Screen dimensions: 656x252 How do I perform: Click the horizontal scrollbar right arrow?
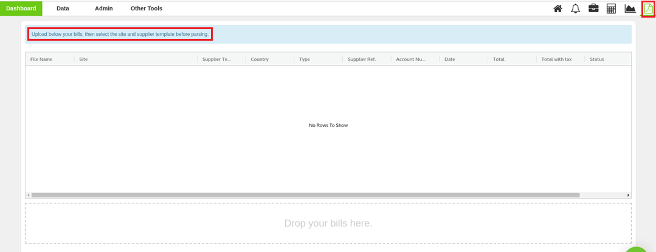point(628,195)
